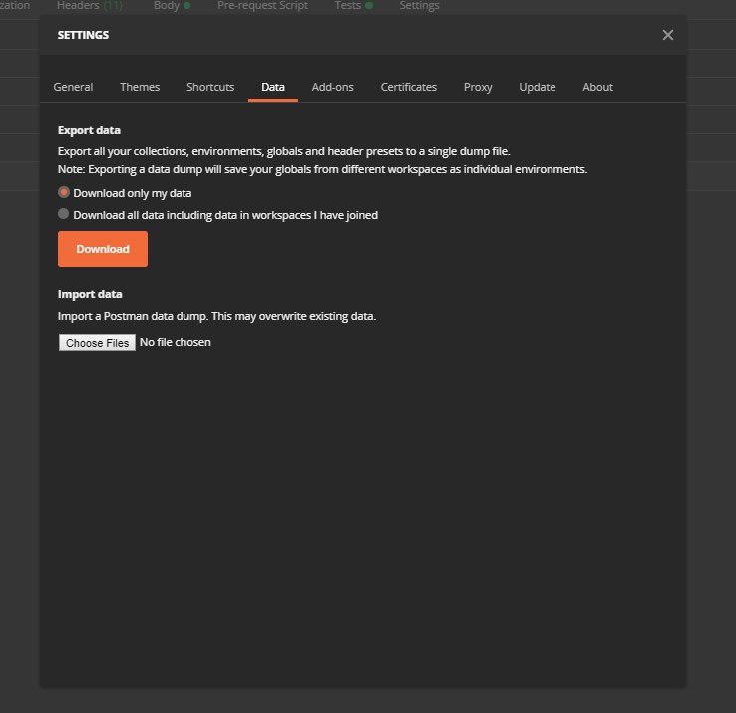The width and height of the screenshot is (736, 713).
Task: Open Pre-request Script tab behind dialog
Action: (262, 6)
